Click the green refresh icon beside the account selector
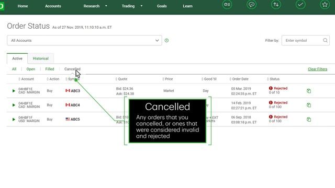 pyautogui.click(x=166, y=40)
